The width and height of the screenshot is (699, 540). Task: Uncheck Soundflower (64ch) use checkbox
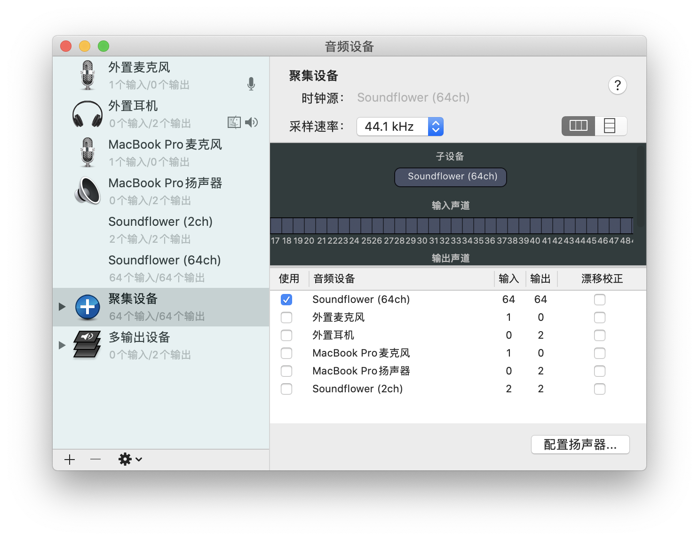click(286, 300)
